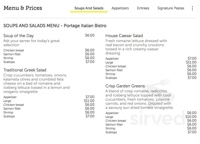This screenshot has height=144, width=200.
Task: Select Appetizer size under Traditional Greek Salad
Action: 10,97
